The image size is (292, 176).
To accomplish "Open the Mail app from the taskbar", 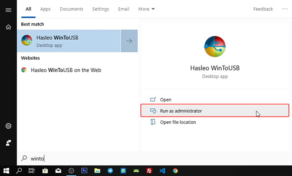I will click(x=58, y=171).
